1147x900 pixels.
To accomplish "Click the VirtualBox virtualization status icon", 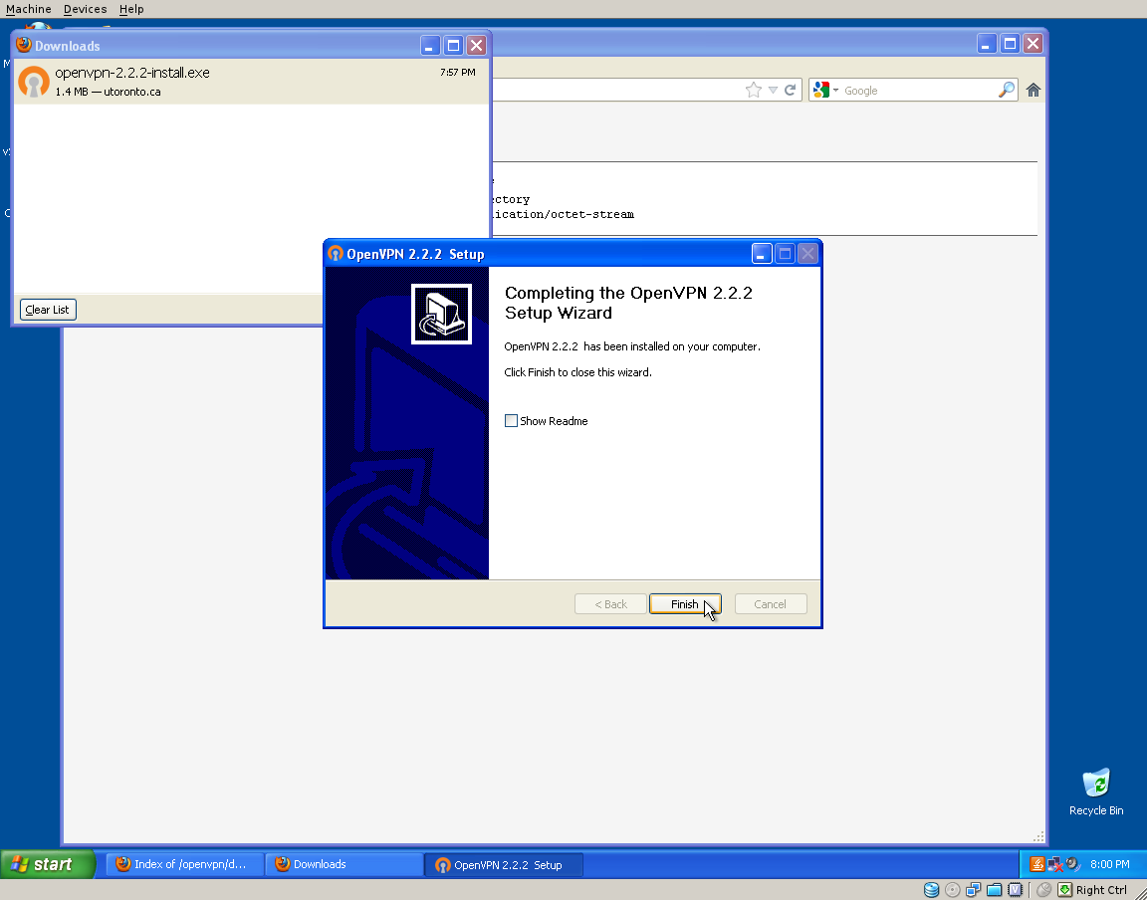I will coord(1016,890).
